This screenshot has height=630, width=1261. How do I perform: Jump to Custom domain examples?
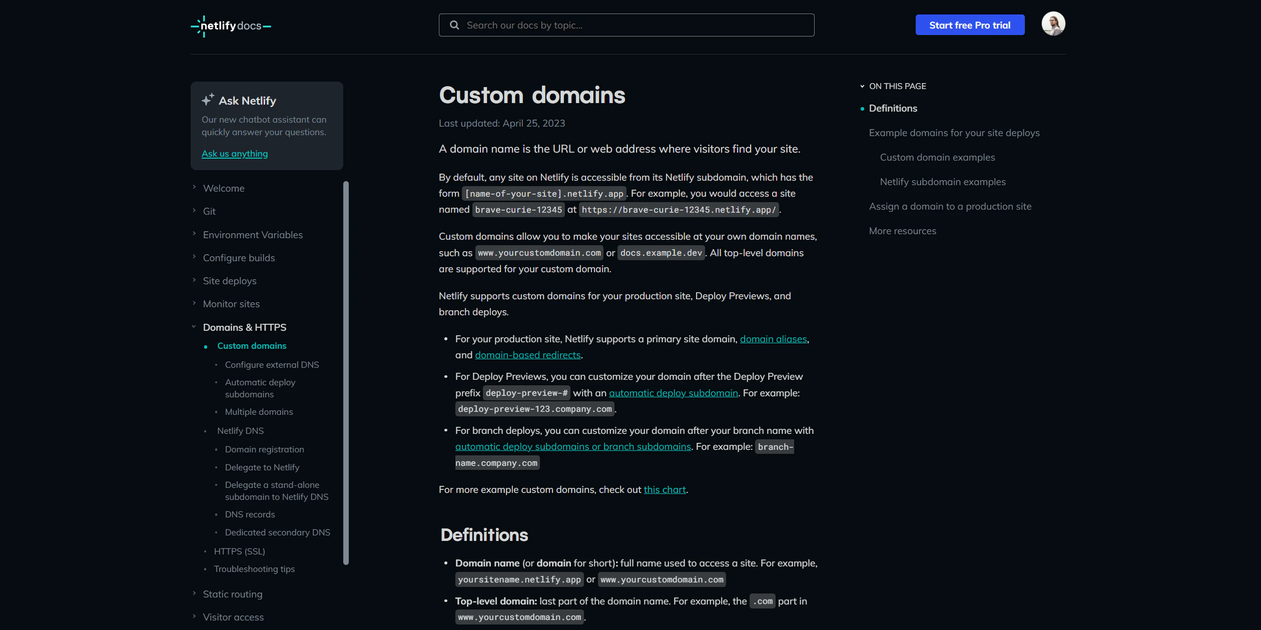tap(937, 157)
